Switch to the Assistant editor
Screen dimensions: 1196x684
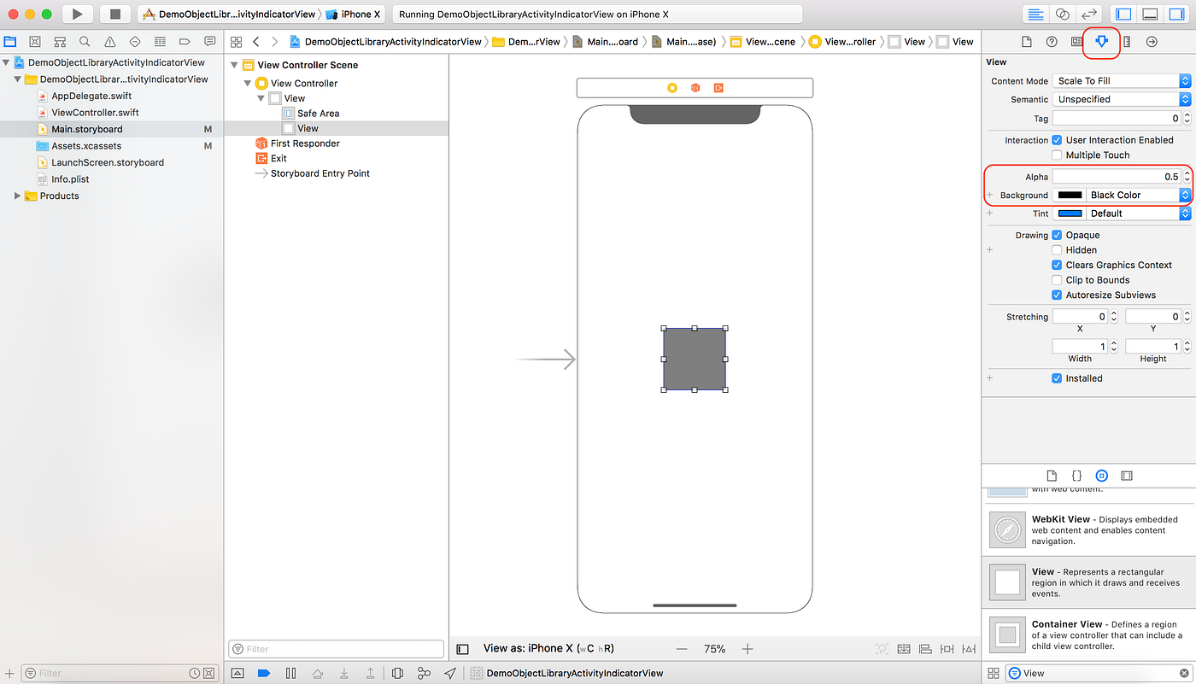(1062, 14)
